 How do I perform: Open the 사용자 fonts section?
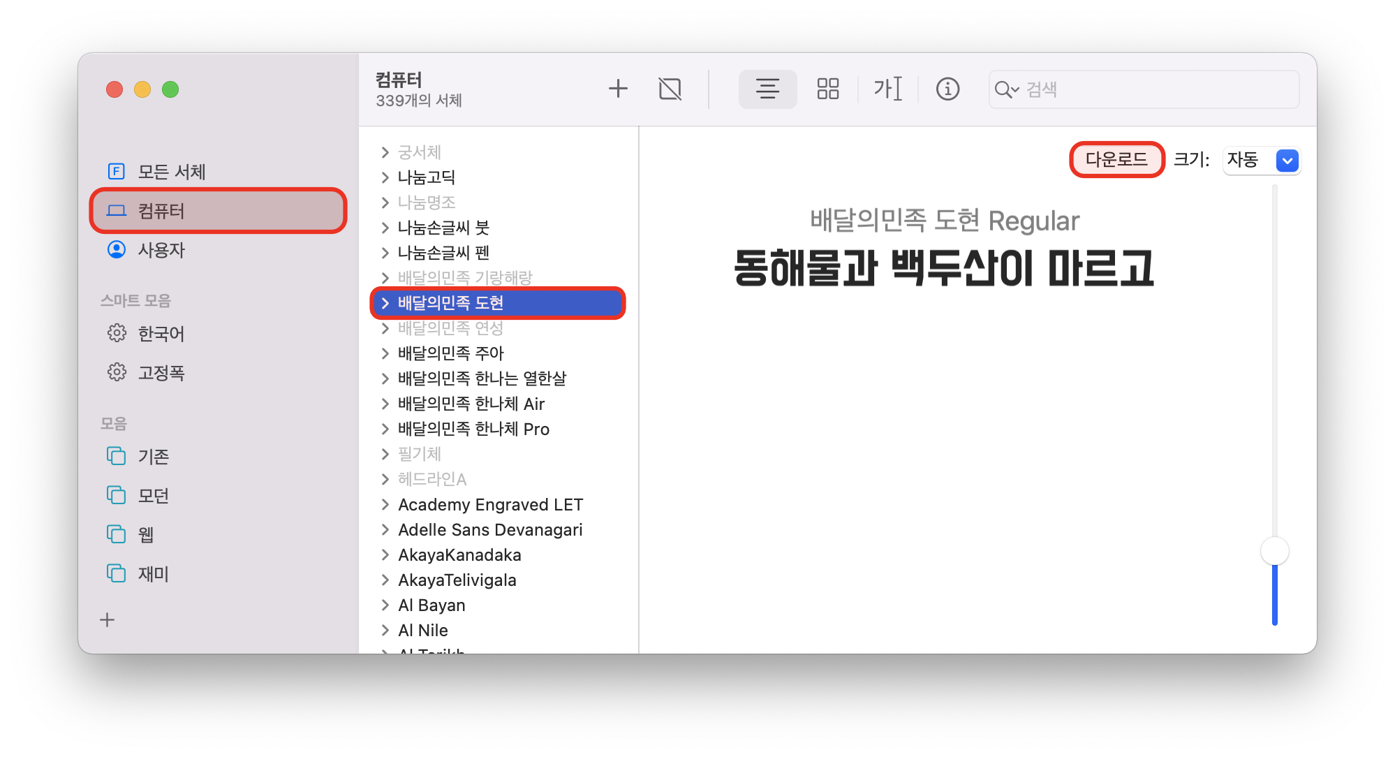[x=161, y=250]
